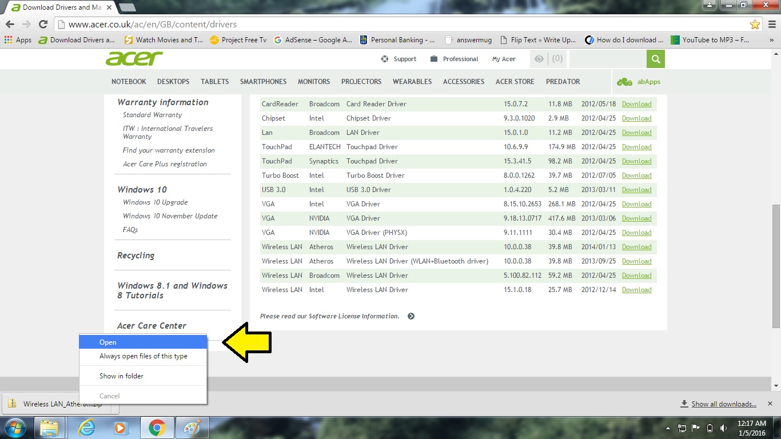Open the Flip Text bookmark
Image resolution: width=781 pixels, height=439 pixels.
pos(538,40)
